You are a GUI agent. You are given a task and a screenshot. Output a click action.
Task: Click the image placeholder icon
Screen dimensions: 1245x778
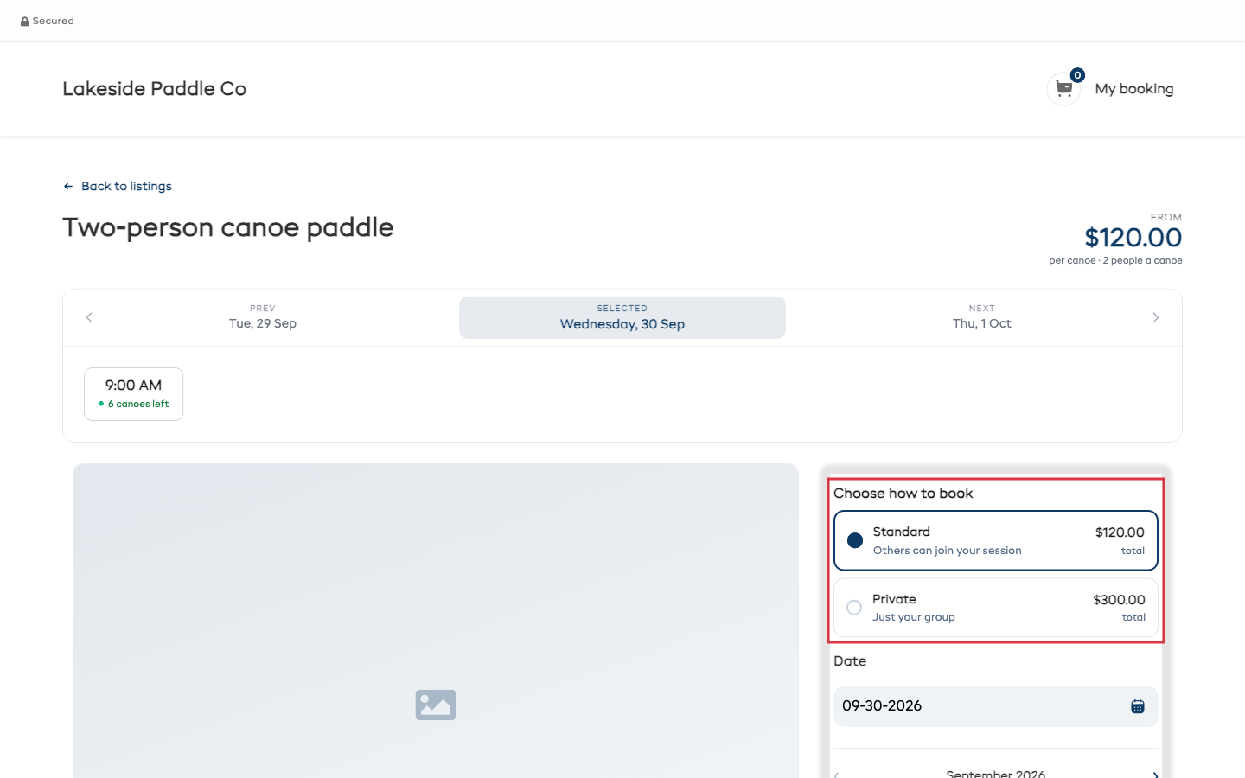[436, 705]
